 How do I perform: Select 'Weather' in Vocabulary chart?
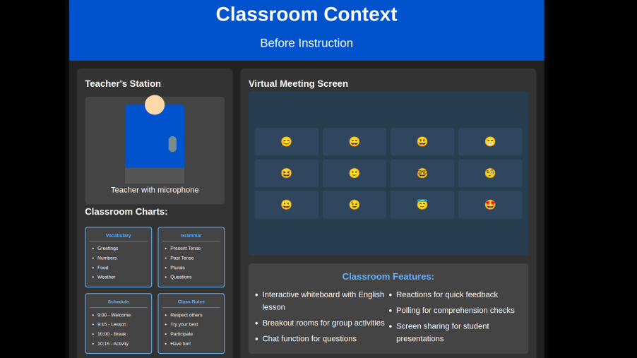[x=107, y=277]
